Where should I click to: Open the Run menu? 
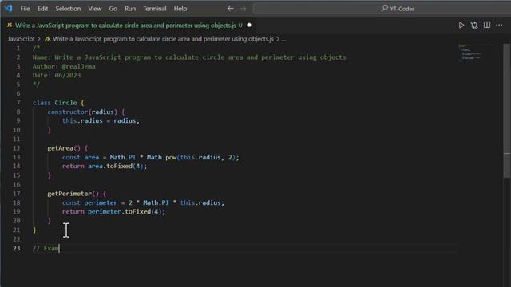tap(130, 9)
